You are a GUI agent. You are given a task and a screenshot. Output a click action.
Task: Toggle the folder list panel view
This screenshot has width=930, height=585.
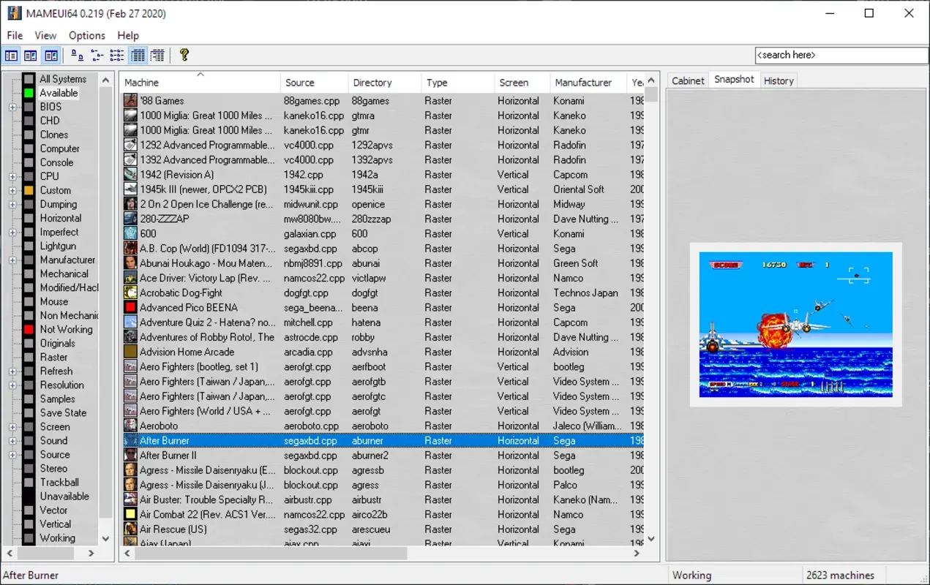(11, 55)
